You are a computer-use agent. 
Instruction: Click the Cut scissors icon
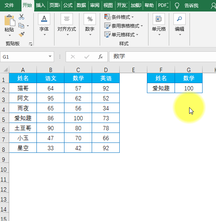[21, 17]
